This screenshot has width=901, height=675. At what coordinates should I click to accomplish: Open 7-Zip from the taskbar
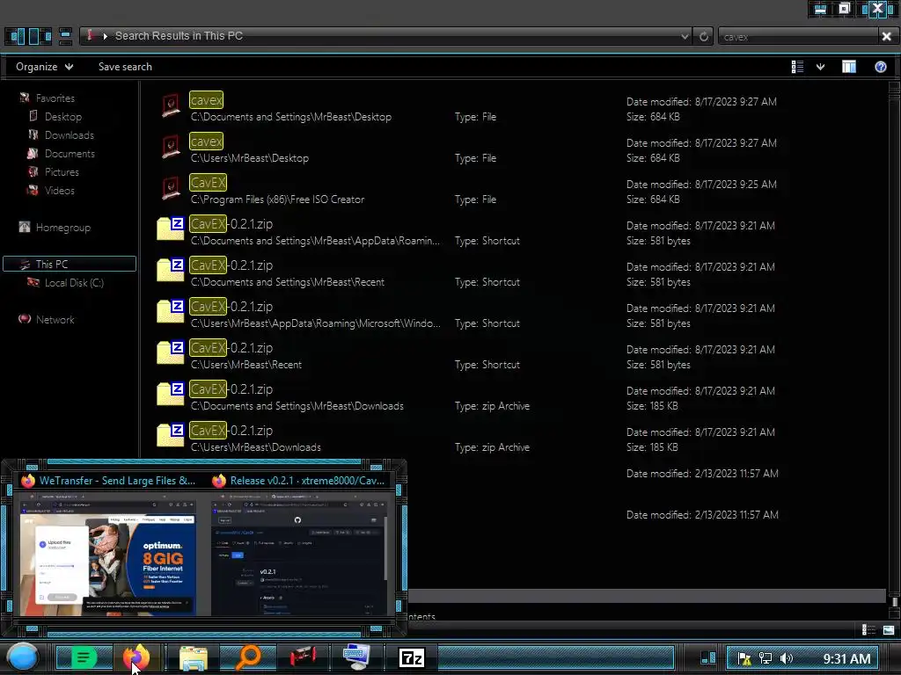(x=412, y=657)
